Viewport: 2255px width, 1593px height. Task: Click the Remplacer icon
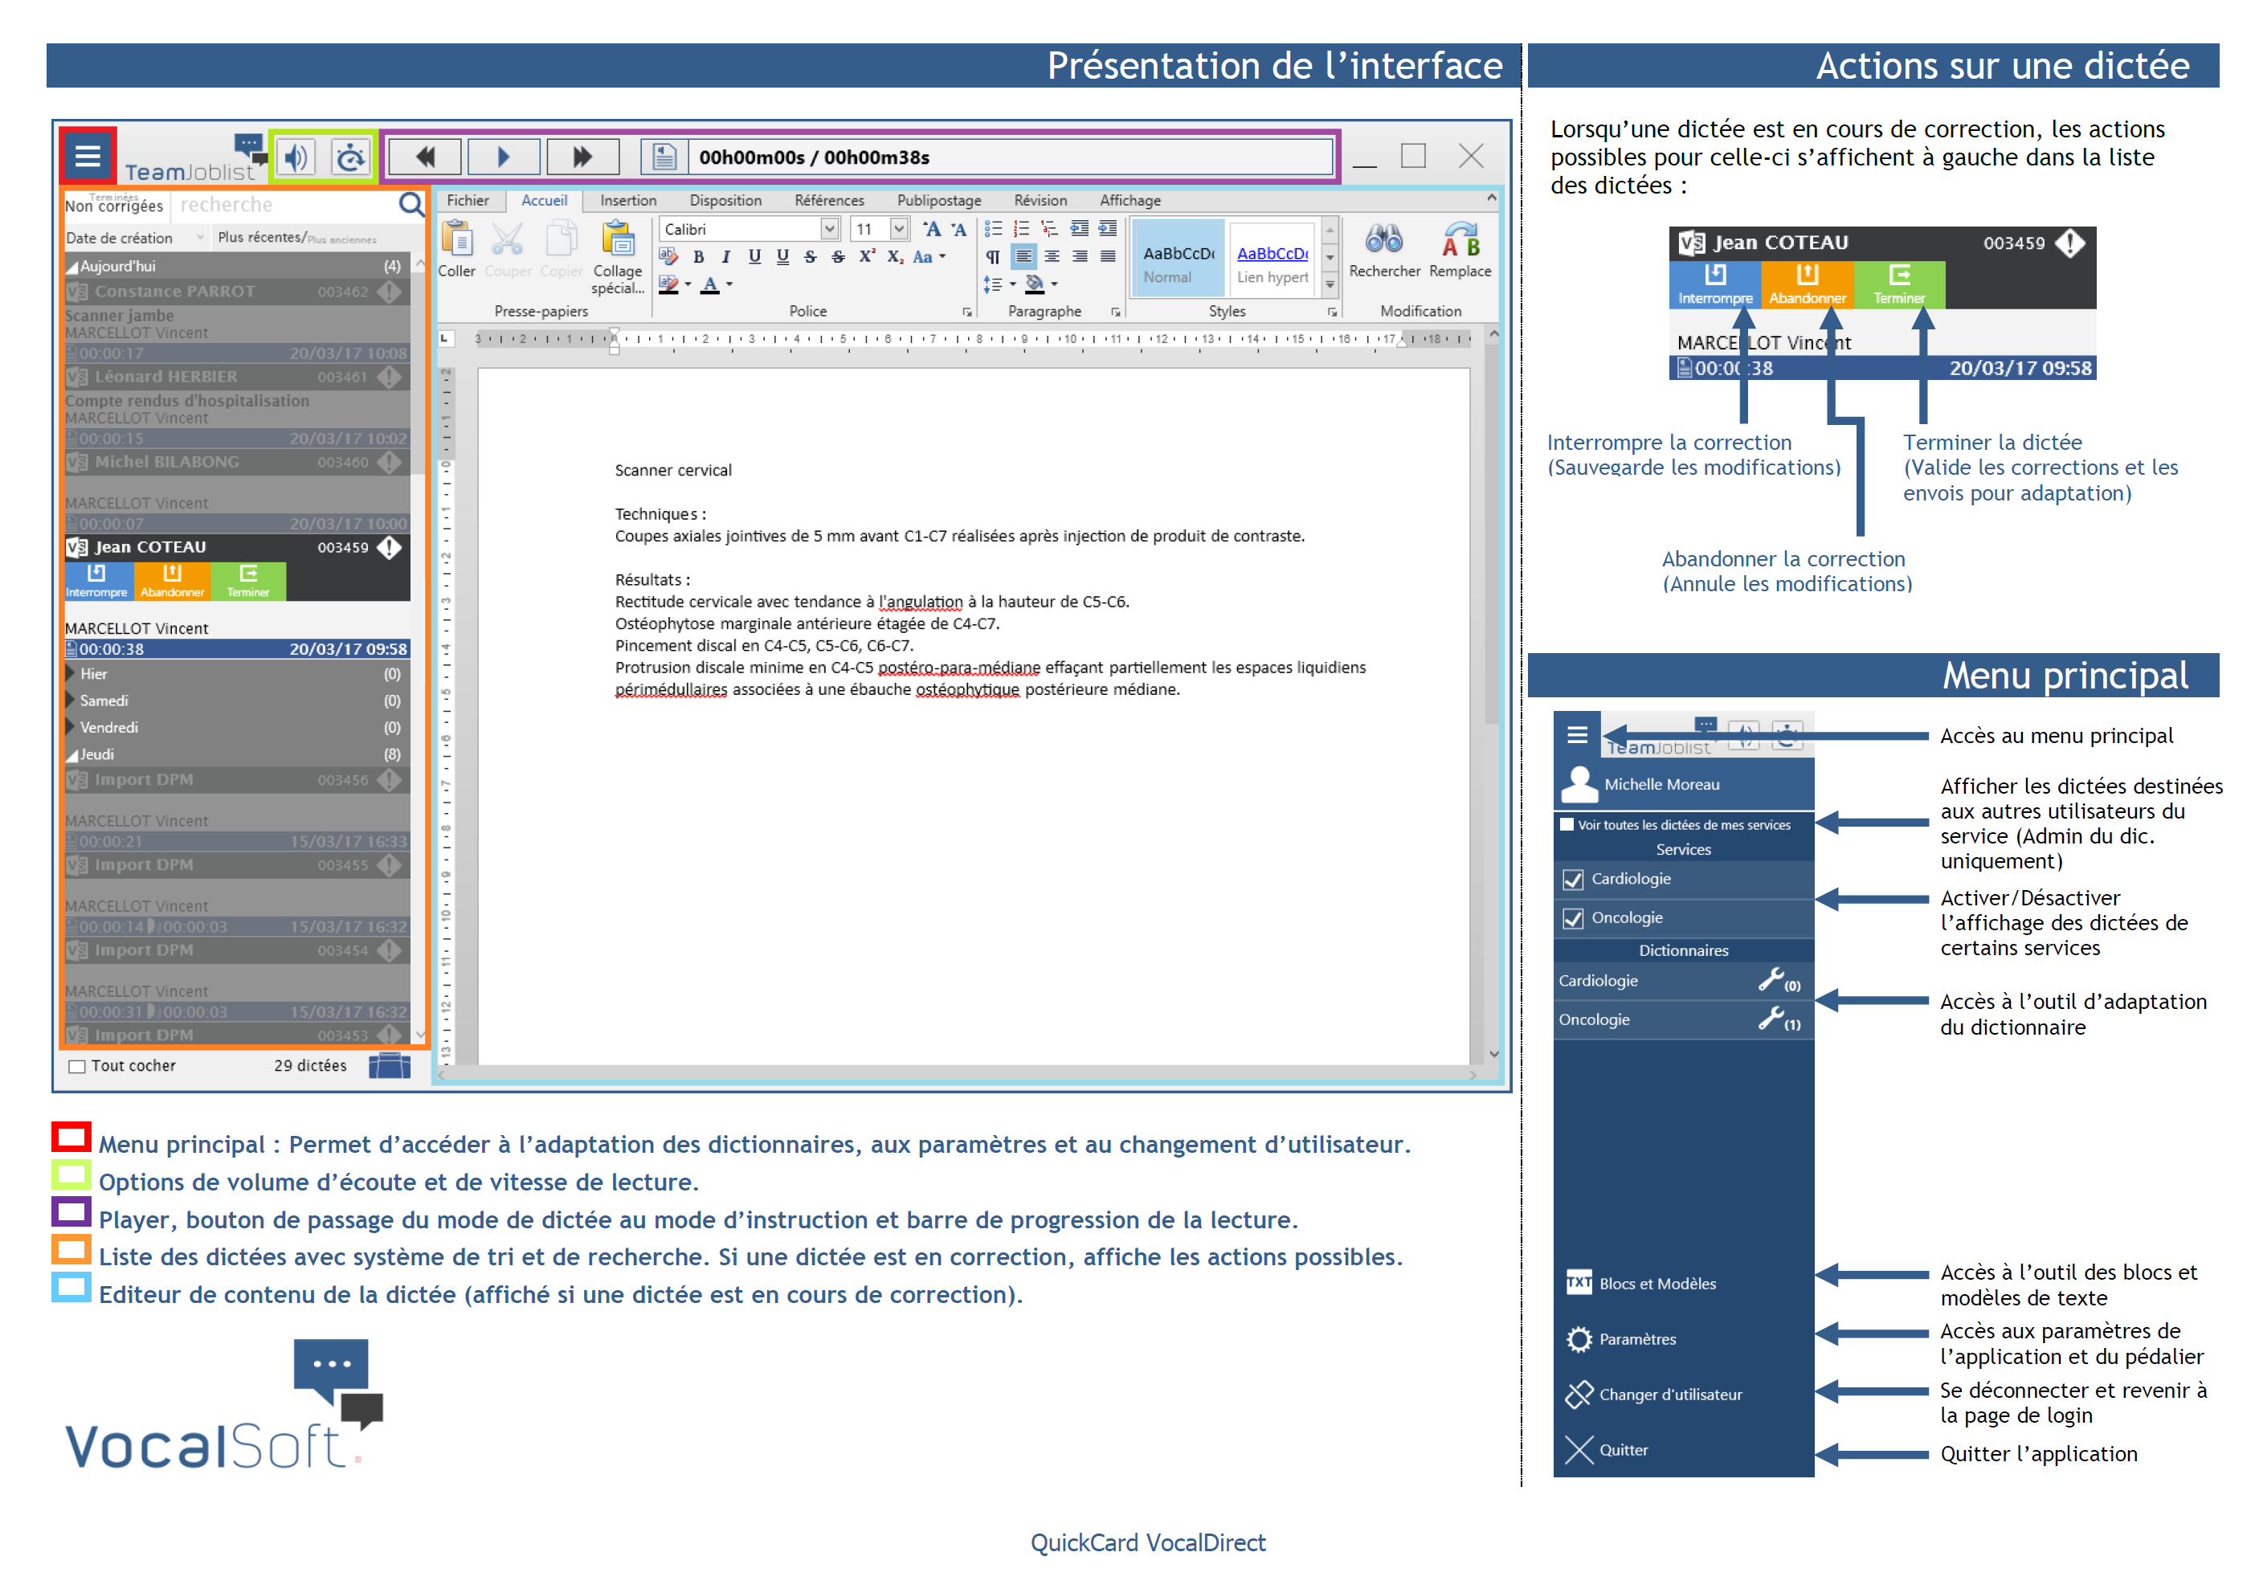point(1460,250)
